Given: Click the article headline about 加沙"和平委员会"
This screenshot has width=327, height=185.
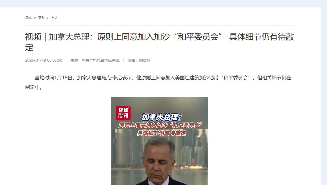Looking at the screenshot, I should click(x=160, y=42).
